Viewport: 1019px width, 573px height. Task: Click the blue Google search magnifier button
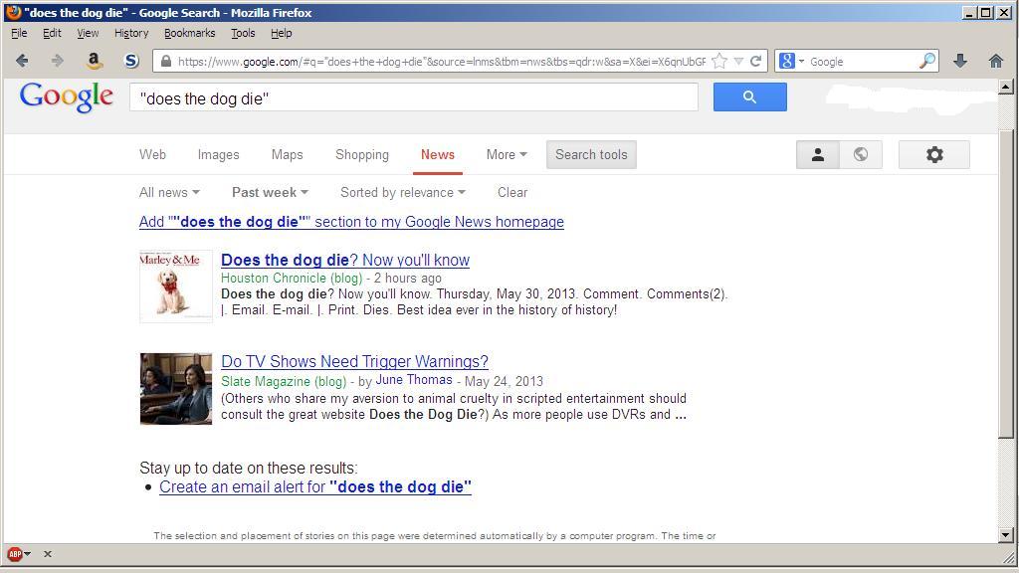tap(749, 97)
